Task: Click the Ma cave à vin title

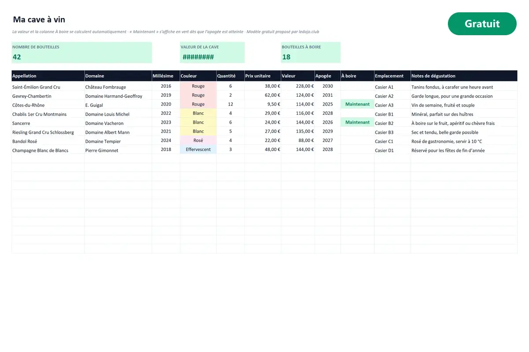Action: click(x=39, y=19)
